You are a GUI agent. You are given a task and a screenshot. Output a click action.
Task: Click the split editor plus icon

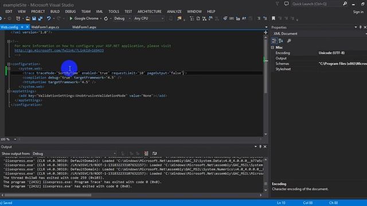(266, 33)
